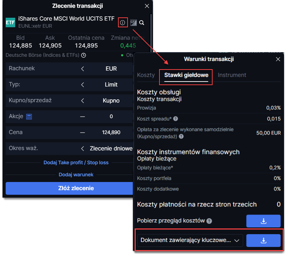Screen dimensions: 287x254
Task: Click Koszty płatności na rzecz stron trzecich
Action: pos(197,204)
